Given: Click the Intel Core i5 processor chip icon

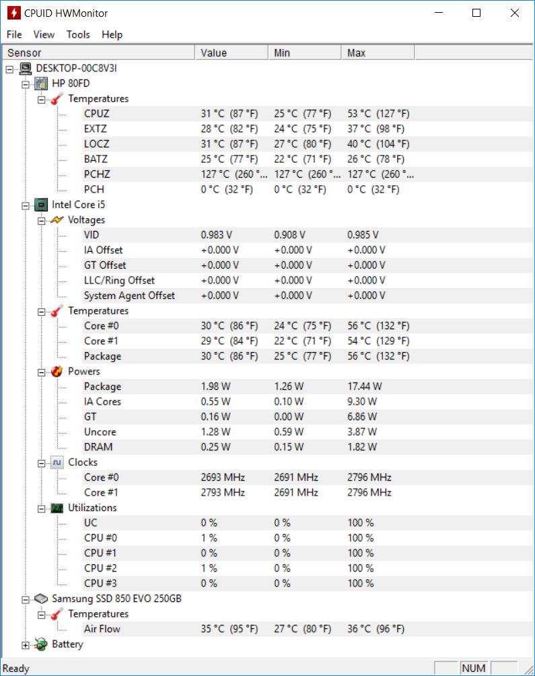Looking at the screenshot, I should click(x=41, y=205).
